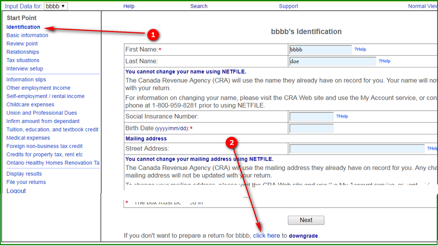Go to Tax situations
This screenshot has width=438, height=246.
23,60
